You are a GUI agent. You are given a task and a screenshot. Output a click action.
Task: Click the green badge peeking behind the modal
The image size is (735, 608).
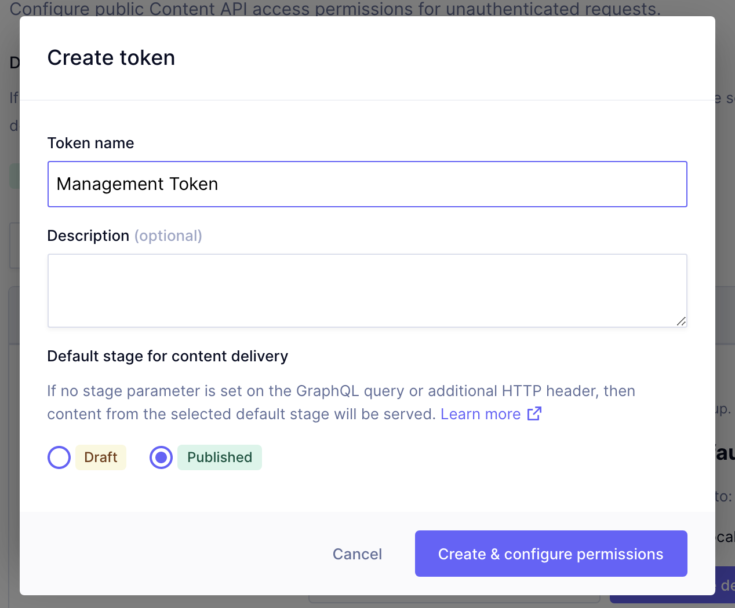coord(13,175)
